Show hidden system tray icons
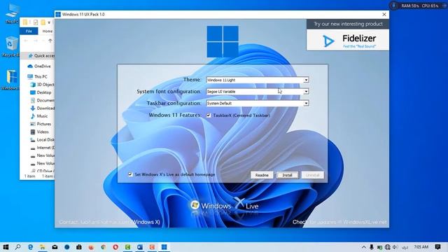This screenshot has height=252, width=448. click(364, 247)
